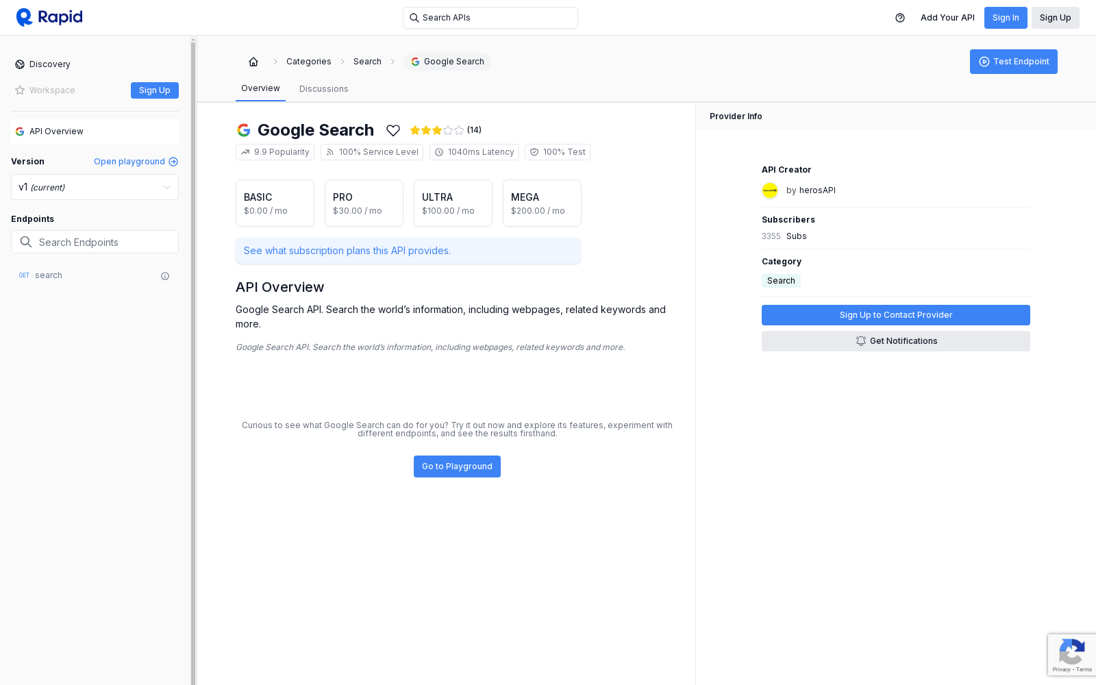Click Sign Up to Contact Provider
This screenshot has width=1096, height=685.
tap(896, 315)
